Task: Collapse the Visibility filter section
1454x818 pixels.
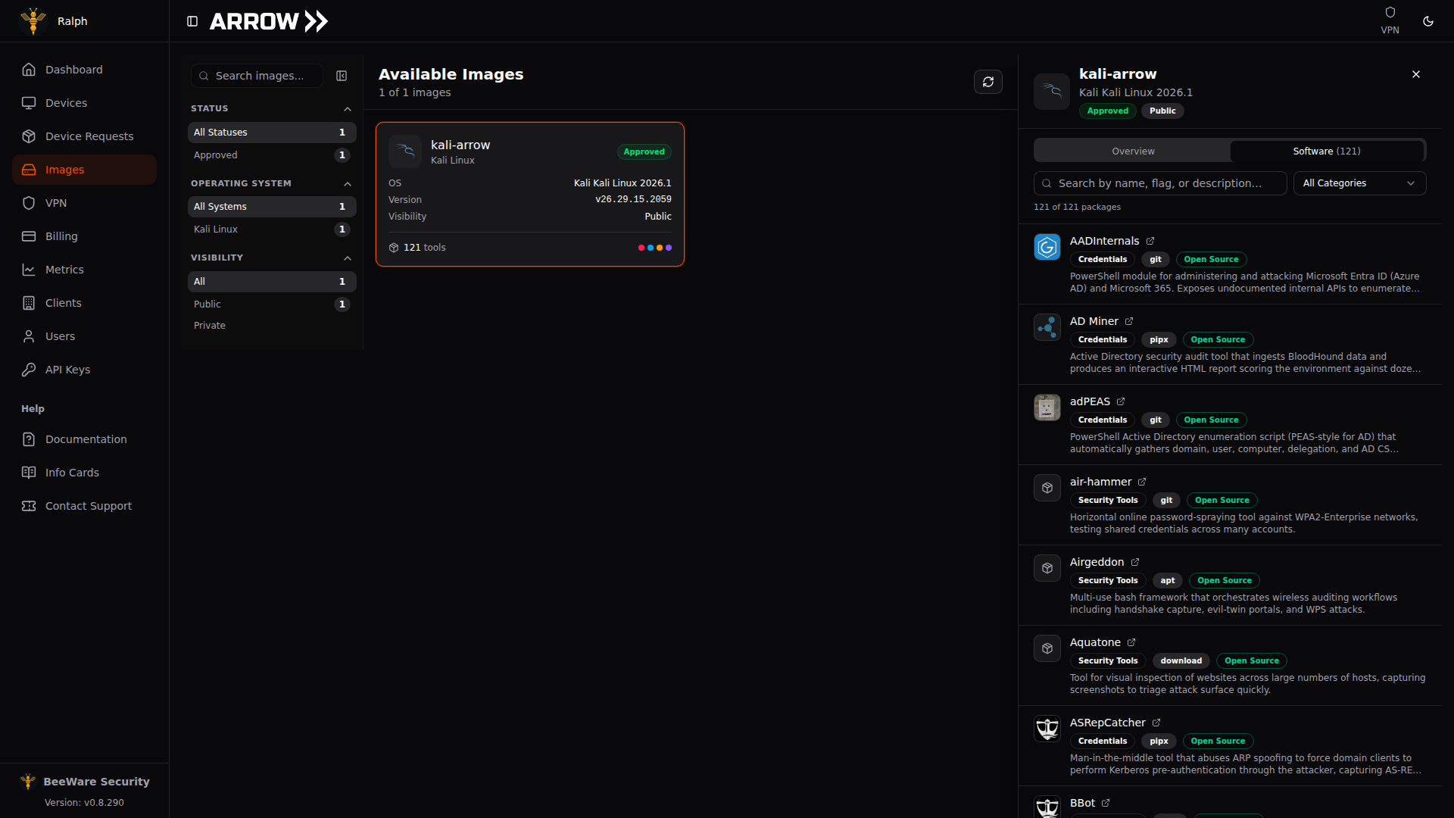Action: coord(348,258)
